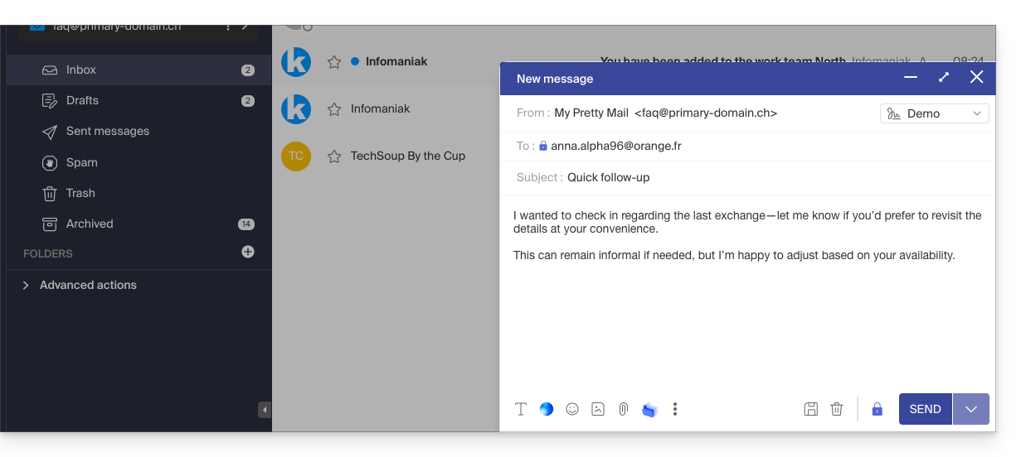Screen dimensions: 1021x457
Task: Add a new folder with the plus button
Action: (x=248, y=252)
